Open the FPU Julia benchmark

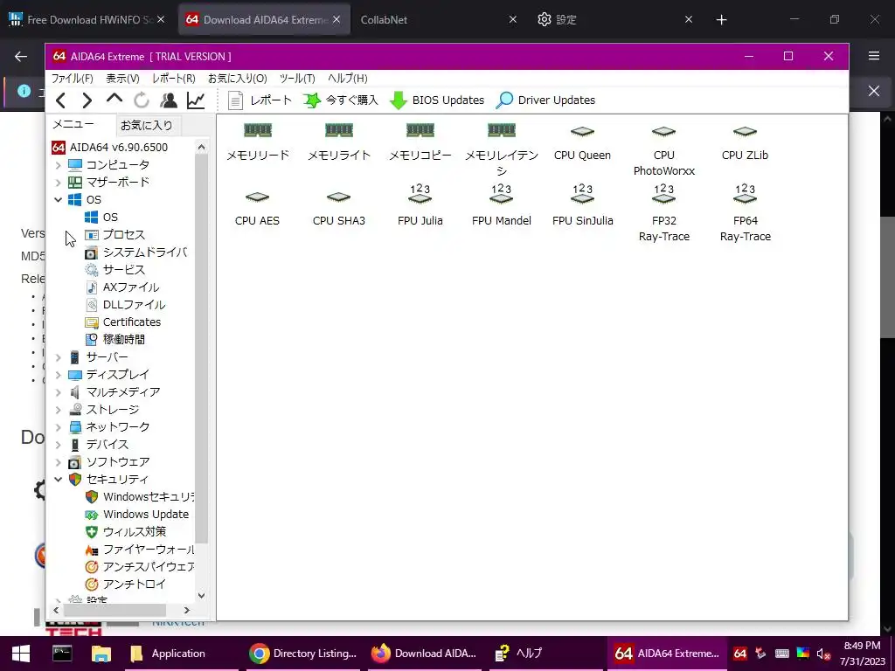[x=420, y=206]
